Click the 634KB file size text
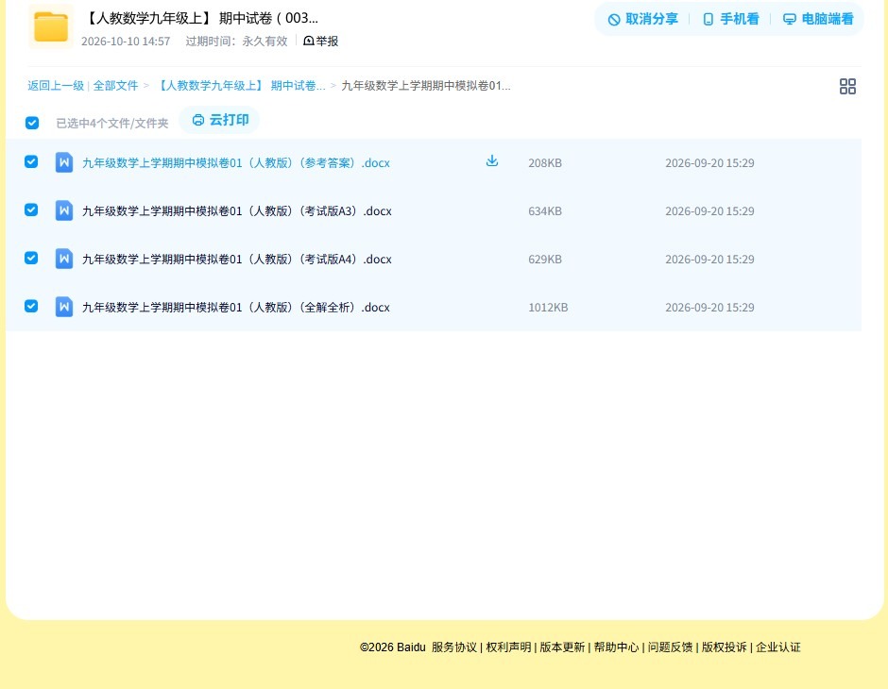This screenshot has width=888, height=689. pyautogui.click(x=545, y=211)
